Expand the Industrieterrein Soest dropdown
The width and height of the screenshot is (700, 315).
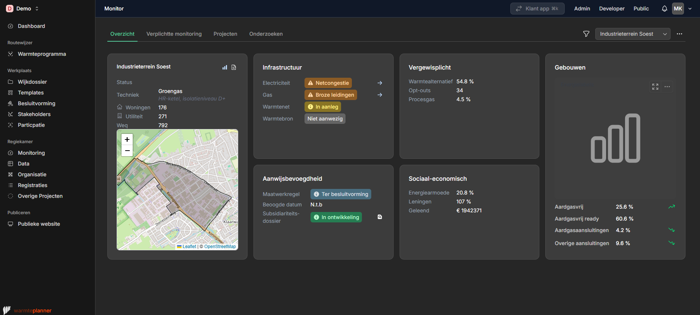point(633,34)
